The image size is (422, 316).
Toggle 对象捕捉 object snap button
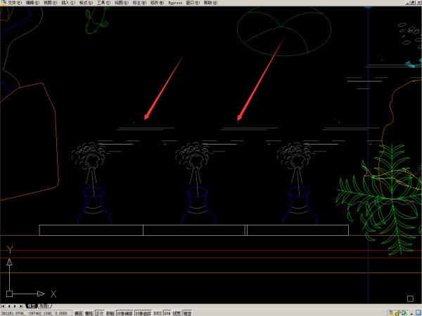point(124,312)
